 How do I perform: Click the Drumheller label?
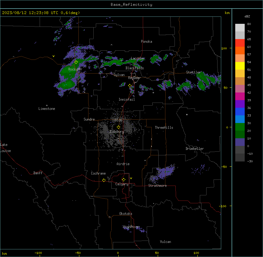[195, 149]
